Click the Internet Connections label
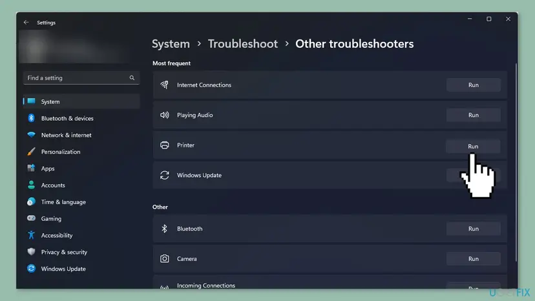Viewport: 535px width, 301px height. pos(204,85)
